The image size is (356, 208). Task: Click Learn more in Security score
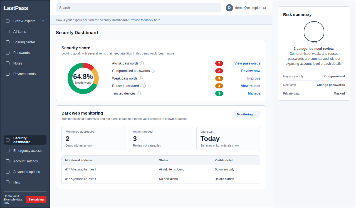[x=166, y=53]
